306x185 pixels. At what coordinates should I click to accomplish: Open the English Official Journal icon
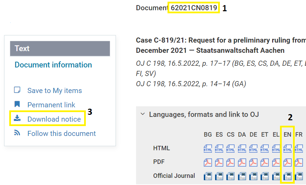point(287,176)
